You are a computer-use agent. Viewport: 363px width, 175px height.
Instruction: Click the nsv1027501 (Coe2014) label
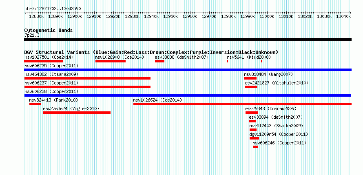pyautogui.click(x=49, y=57)
